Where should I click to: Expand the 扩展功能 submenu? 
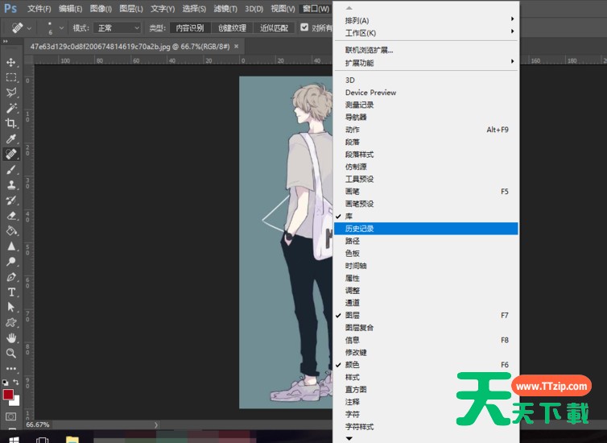[426, 63]
